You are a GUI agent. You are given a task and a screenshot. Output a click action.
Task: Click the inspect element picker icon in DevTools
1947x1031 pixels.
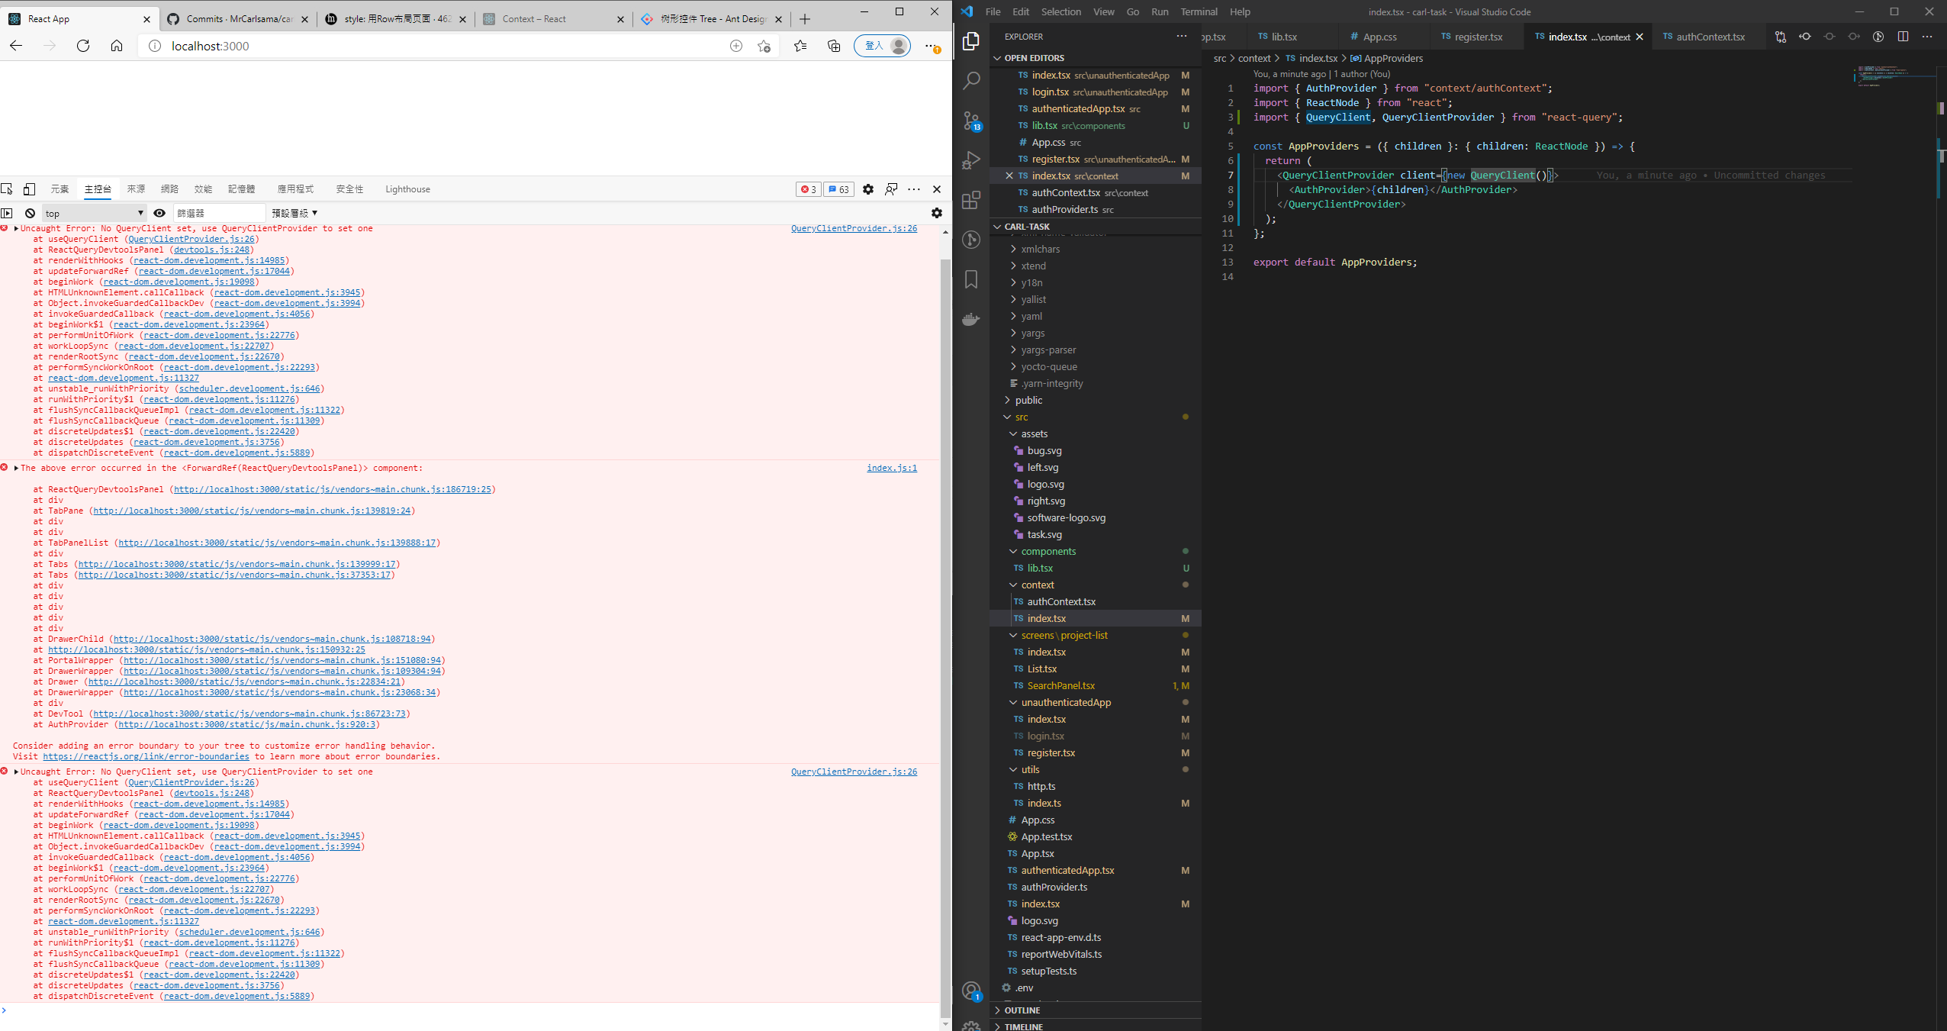[8, 188]
